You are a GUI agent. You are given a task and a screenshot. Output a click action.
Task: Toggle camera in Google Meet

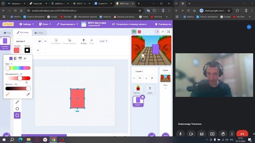191,134
